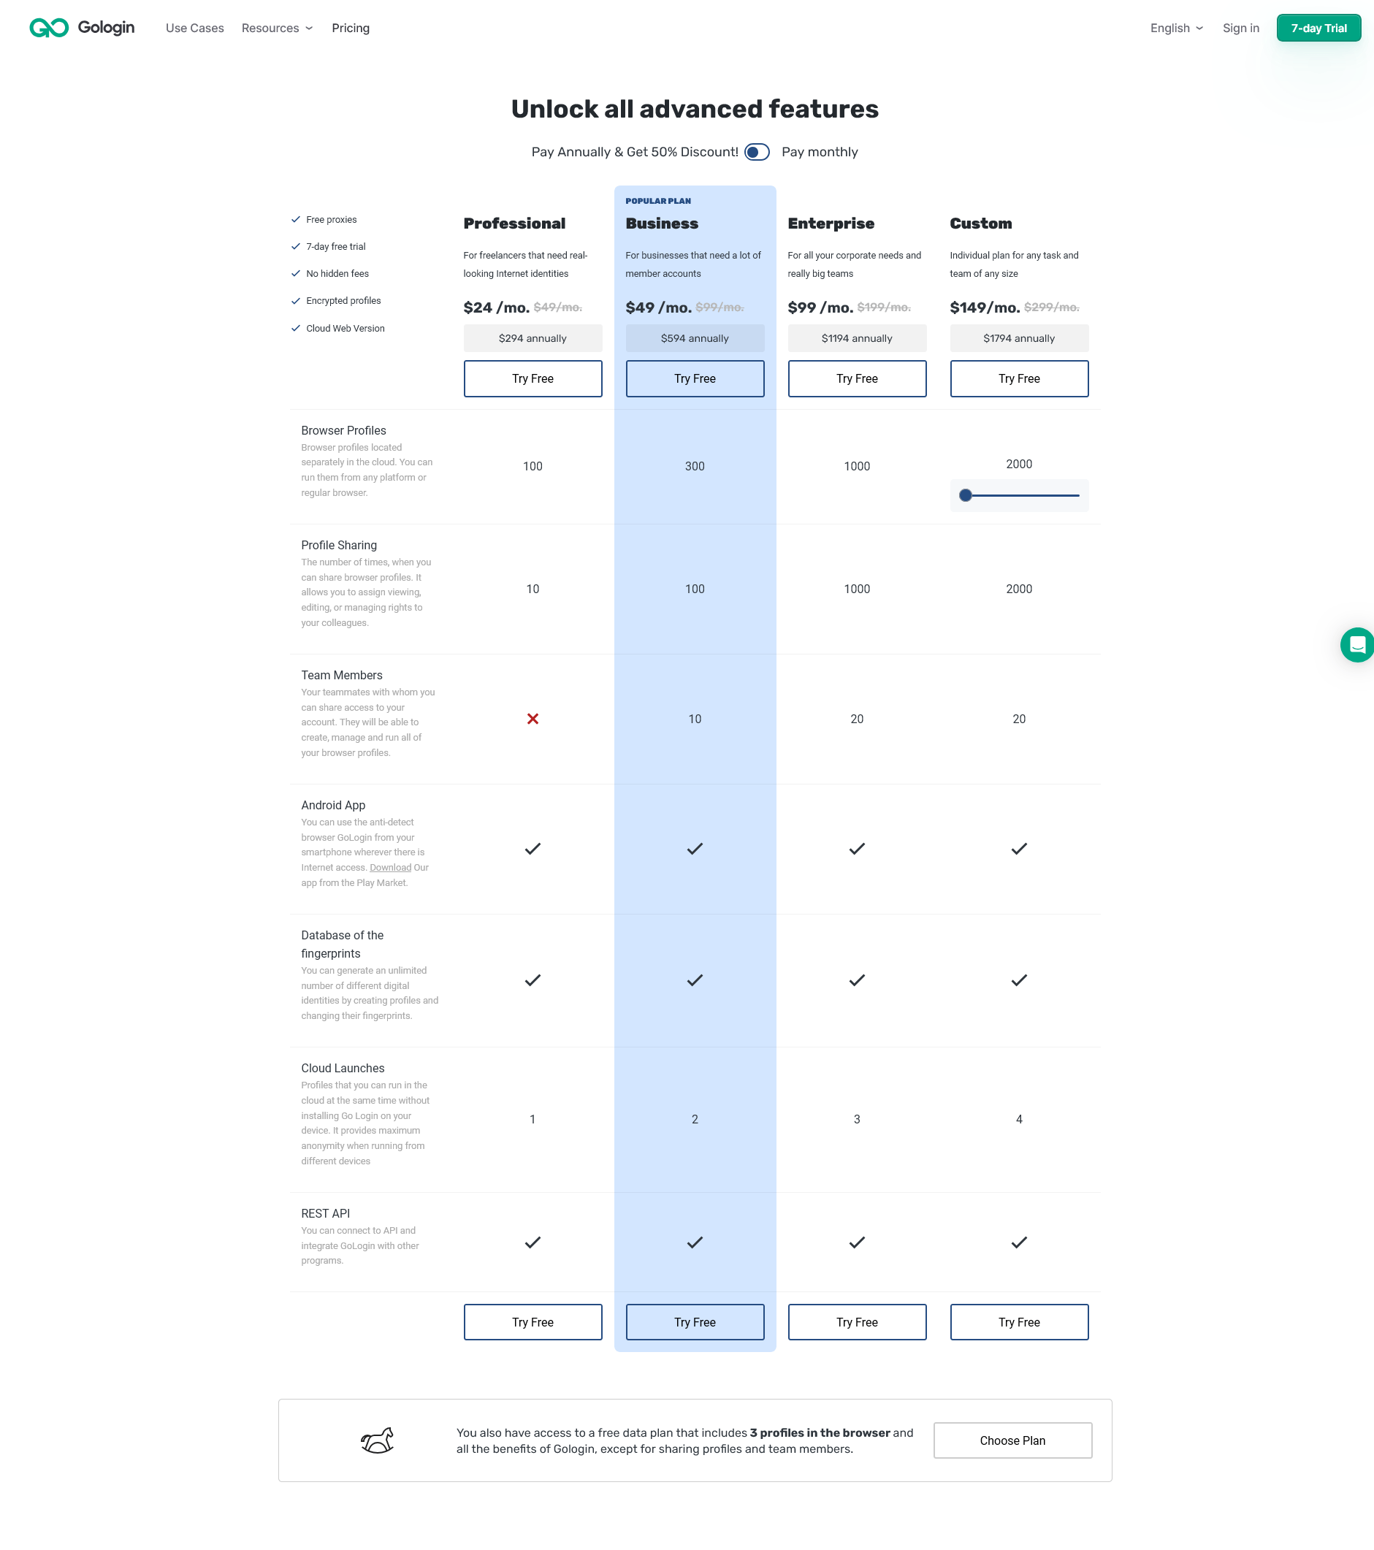Viewport: 1374px width, 1550px height.
Task: Click the check icon beside No hidden fees
Action: click(x=296, y=273)
